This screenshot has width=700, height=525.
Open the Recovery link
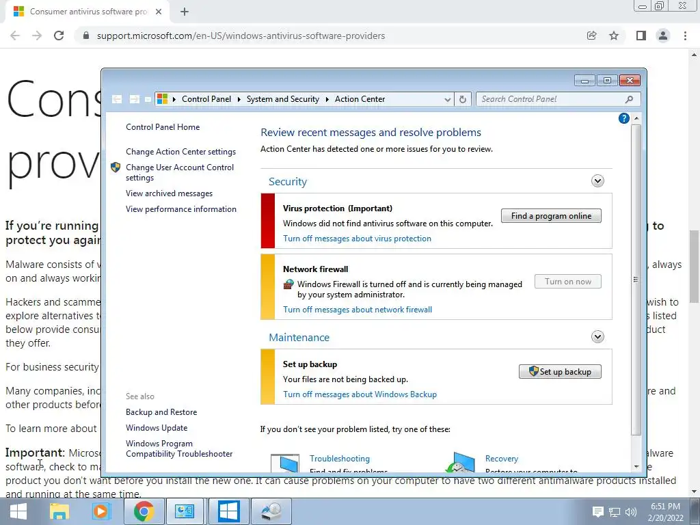coord(502,459)
